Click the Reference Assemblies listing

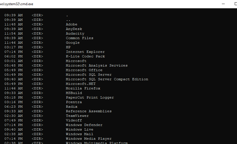(x=89, y=111)
